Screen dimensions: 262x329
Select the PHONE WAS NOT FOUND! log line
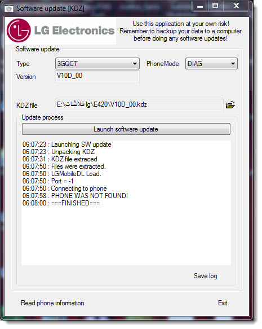[x=75, y=196]
